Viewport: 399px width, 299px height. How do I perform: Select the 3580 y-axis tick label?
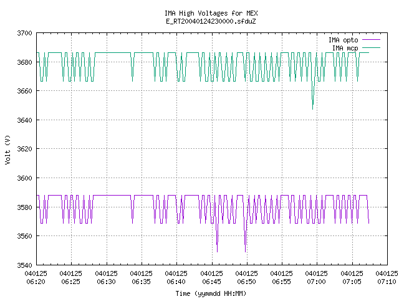click(x=24, y=207)
